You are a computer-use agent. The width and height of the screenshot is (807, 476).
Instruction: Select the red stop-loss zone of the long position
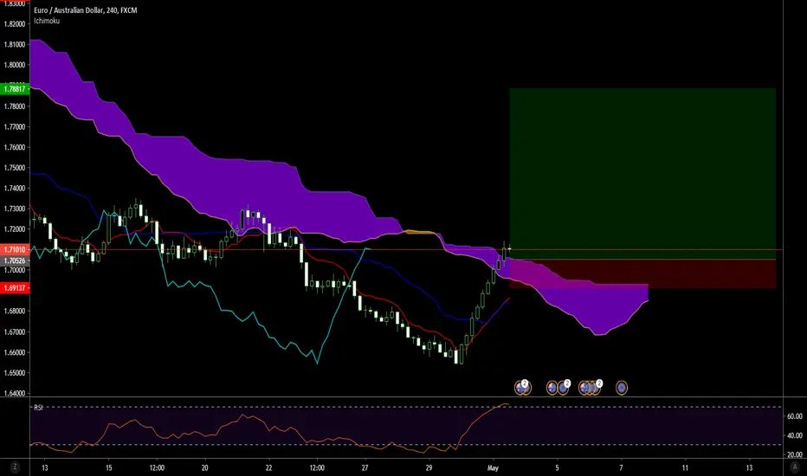point(642,273)
